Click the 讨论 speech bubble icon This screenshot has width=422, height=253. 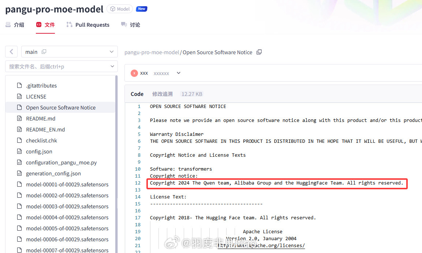coord(124,25)
